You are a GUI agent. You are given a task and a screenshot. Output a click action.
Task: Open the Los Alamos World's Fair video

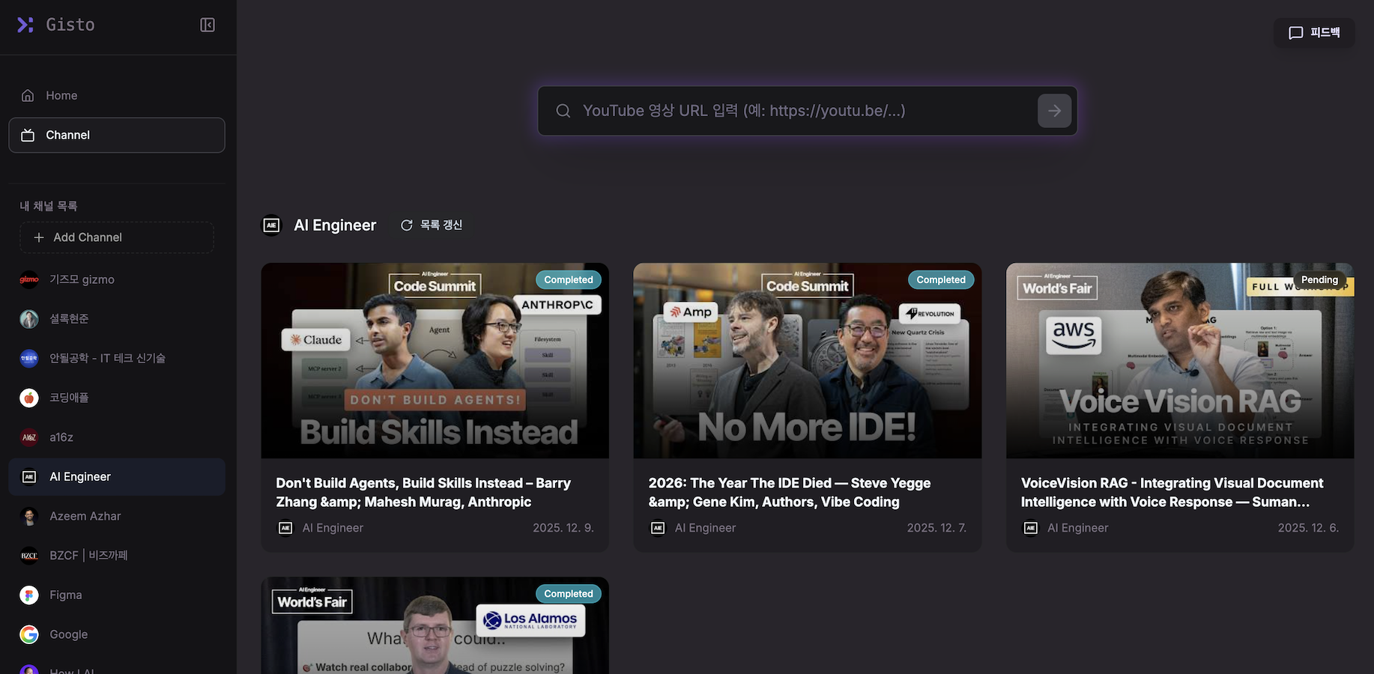click(x=435, y=625)
